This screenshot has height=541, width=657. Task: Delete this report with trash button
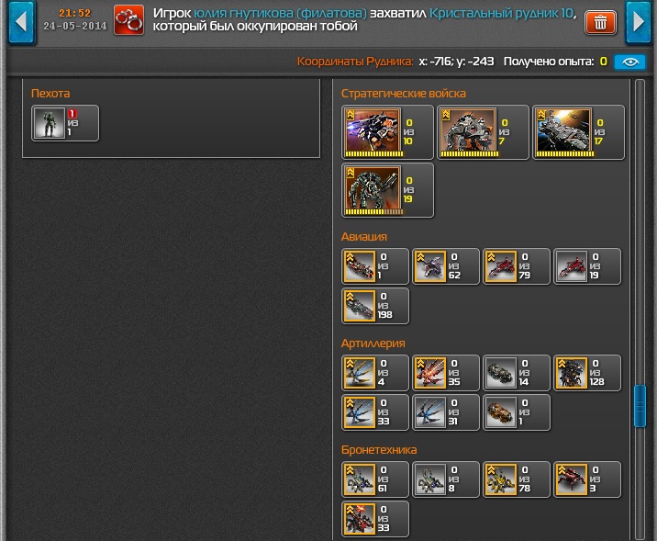[600, 23]
